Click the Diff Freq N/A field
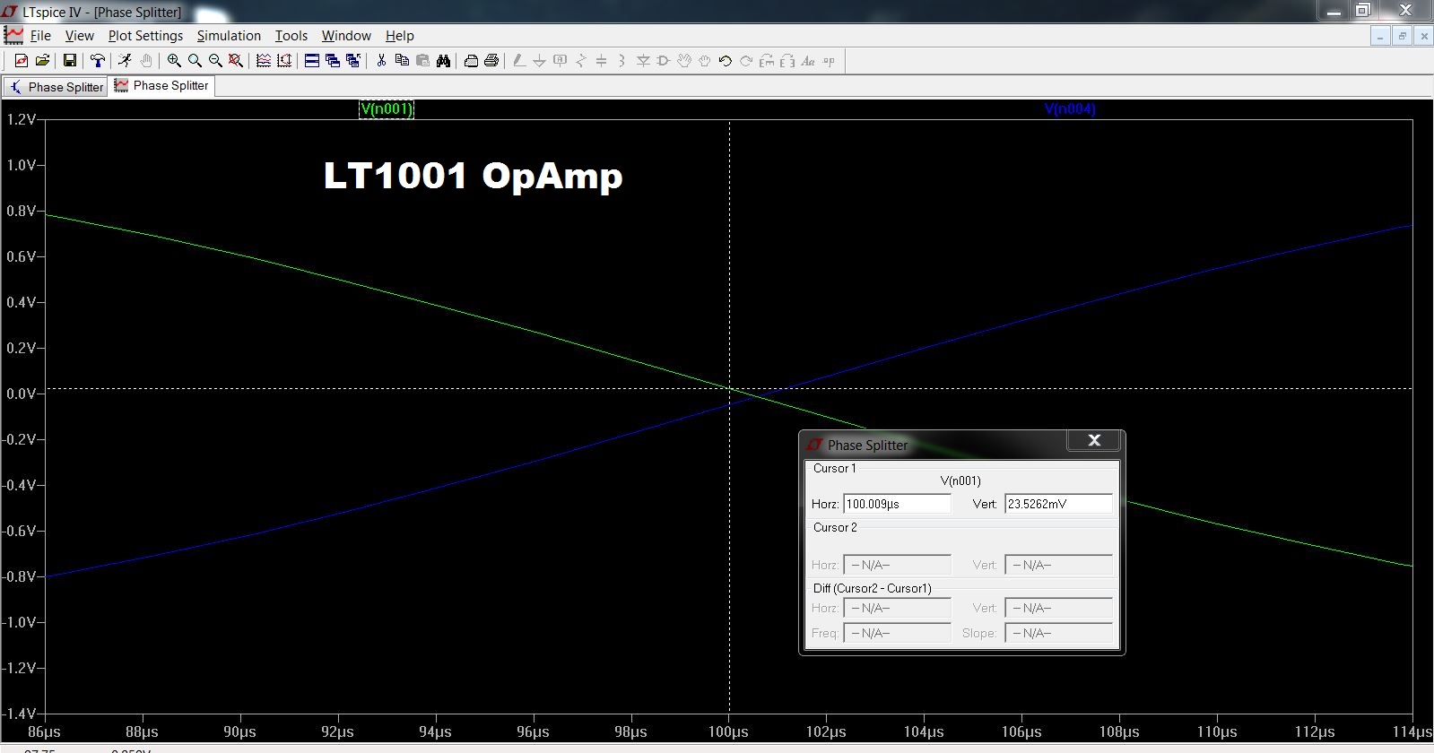Image resolution: width=1434 pixels, height=753 pixels. click(897, 633)
